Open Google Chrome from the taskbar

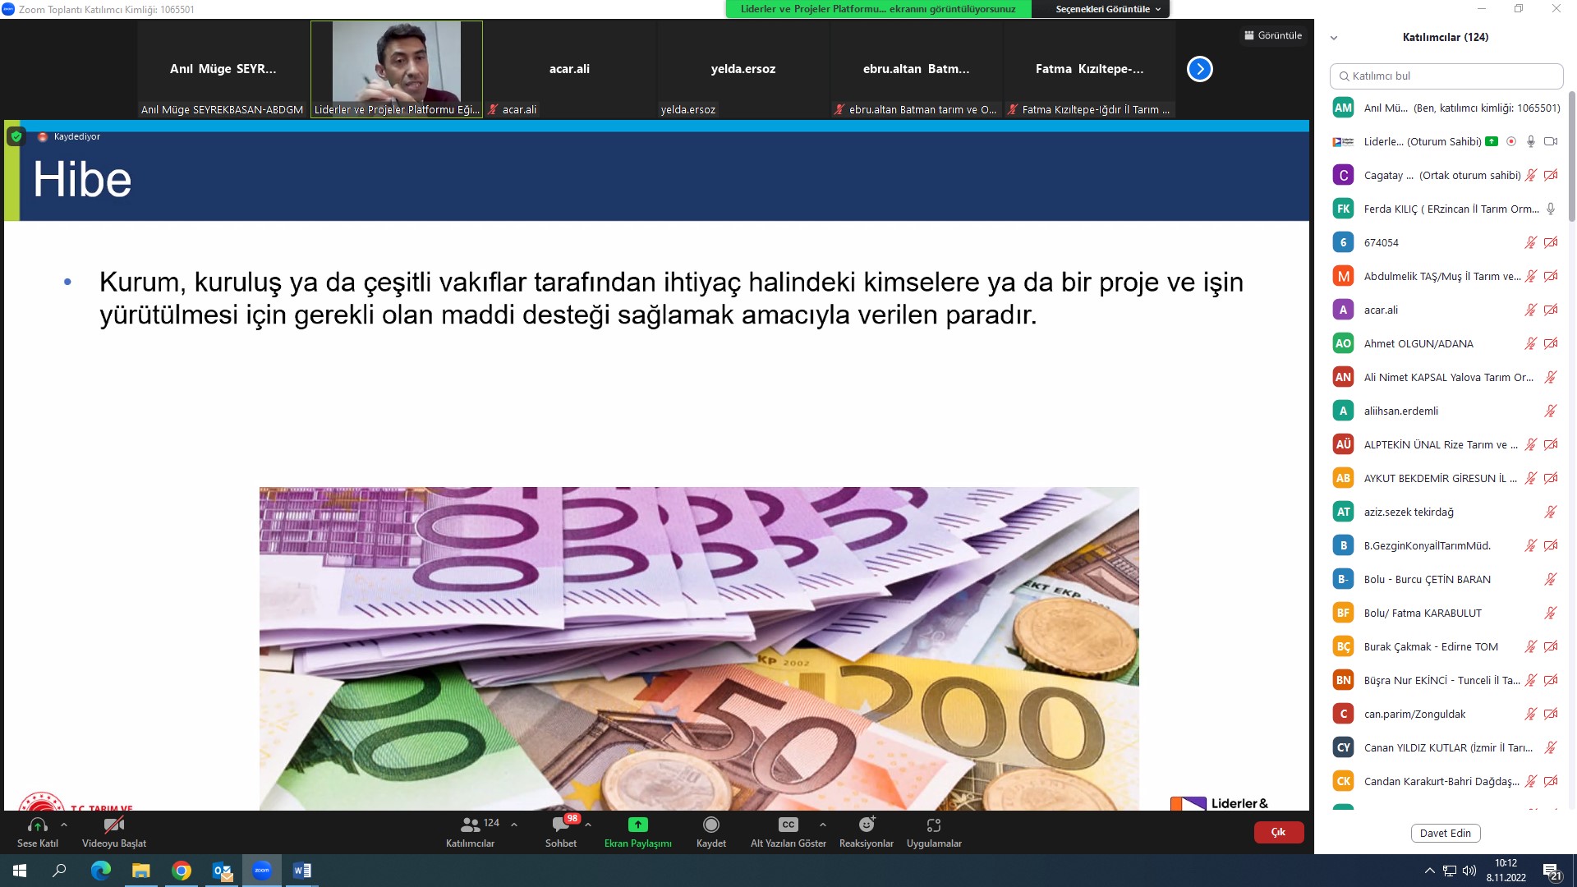[181, 871]
